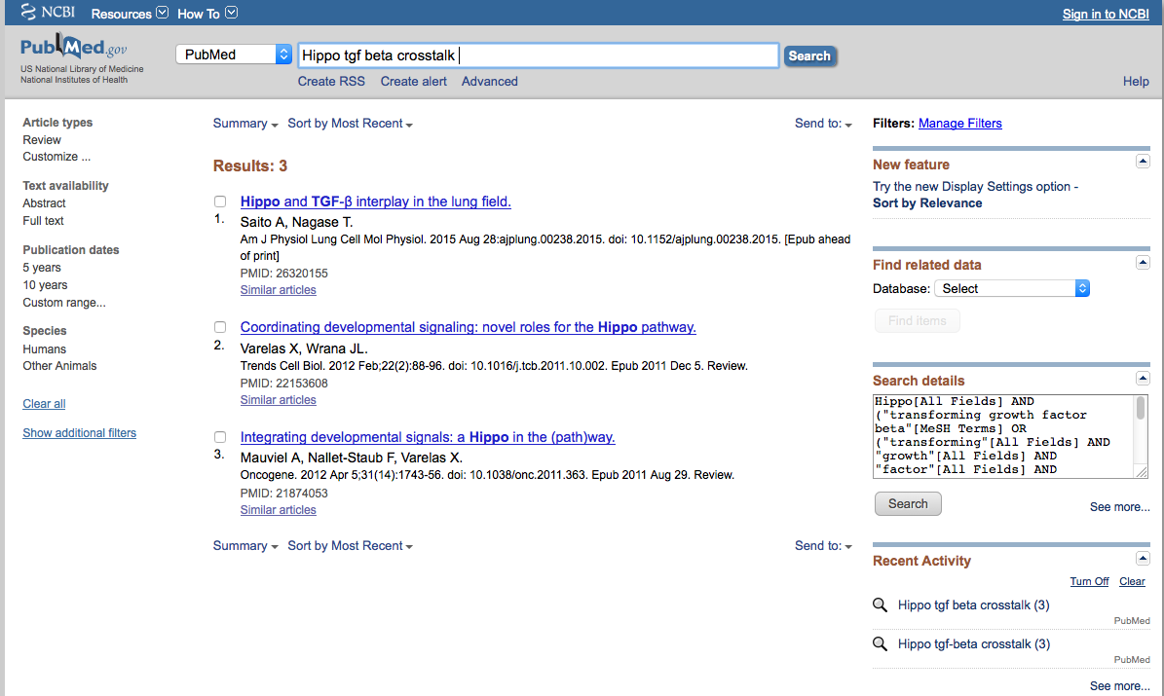
Task: Collapse the Search details panel
Action: [x=1143, y=379]
